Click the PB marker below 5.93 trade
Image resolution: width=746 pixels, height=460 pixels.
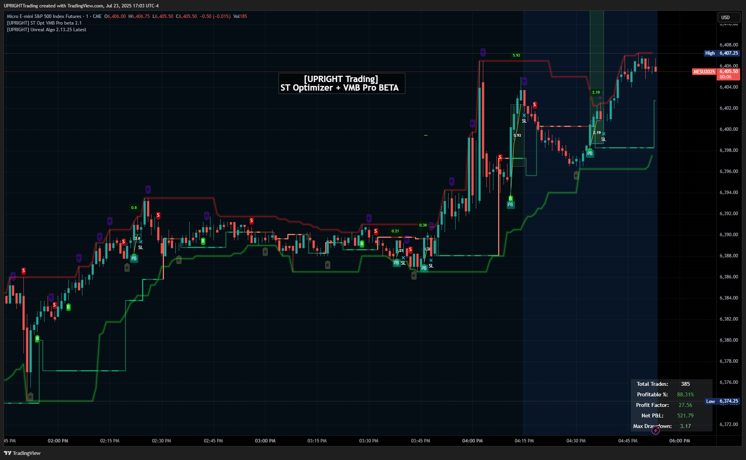pos(510,205)
